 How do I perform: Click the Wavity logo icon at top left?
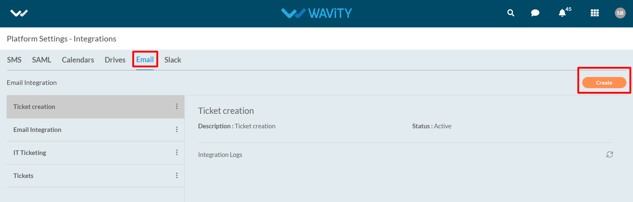[19, 13]
